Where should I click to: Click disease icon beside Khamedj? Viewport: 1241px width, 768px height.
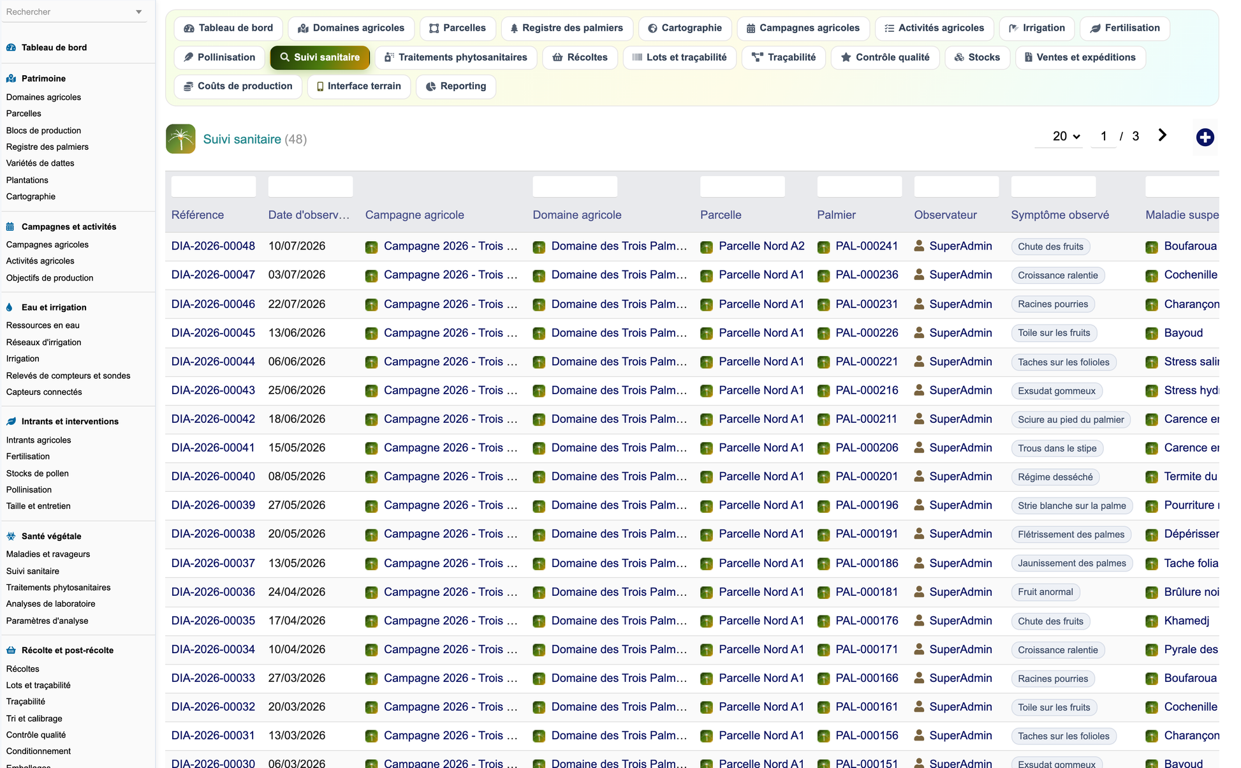[1152, 621]
